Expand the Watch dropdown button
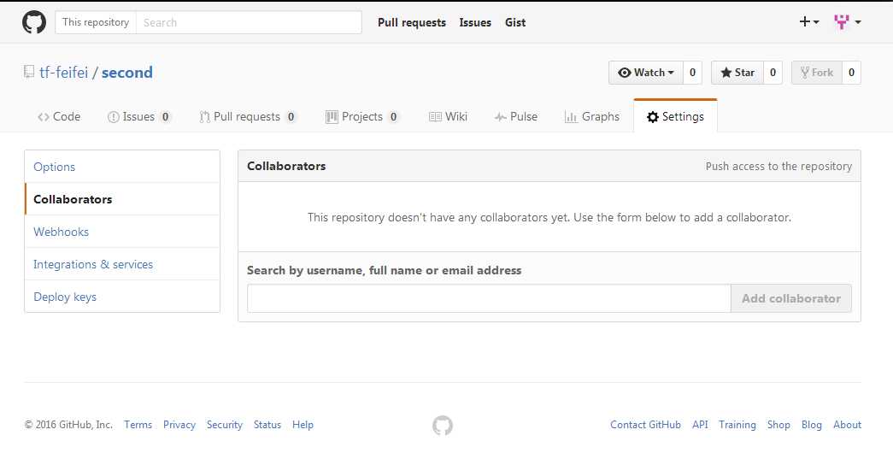Viewport: 893px width, 453px height. point(646,73)
